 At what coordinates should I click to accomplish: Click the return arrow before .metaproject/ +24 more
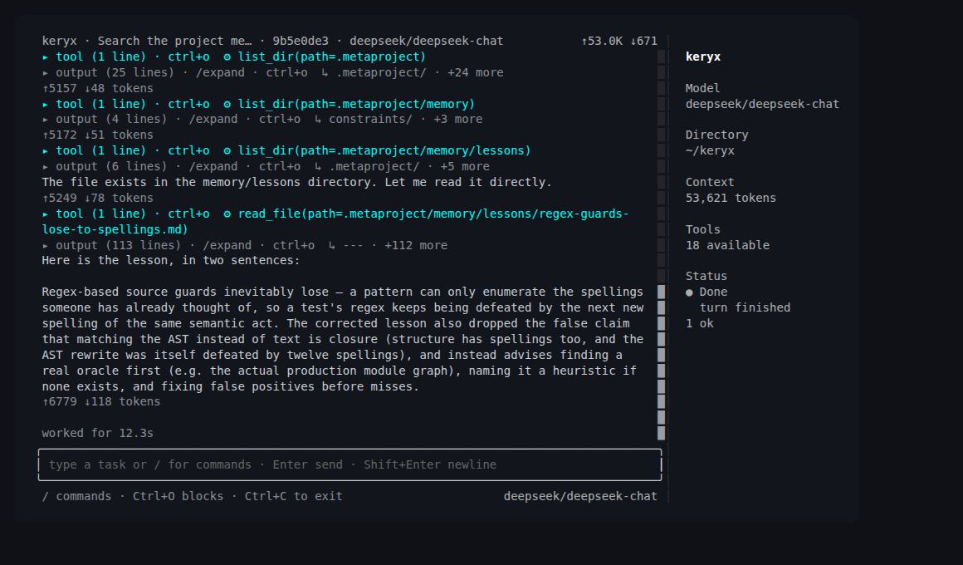[x=325, y=72]
